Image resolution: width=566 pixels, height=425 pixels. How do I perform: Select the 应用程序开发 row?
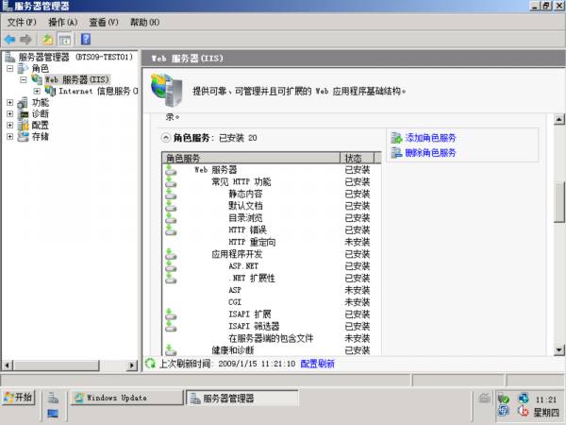272,254
